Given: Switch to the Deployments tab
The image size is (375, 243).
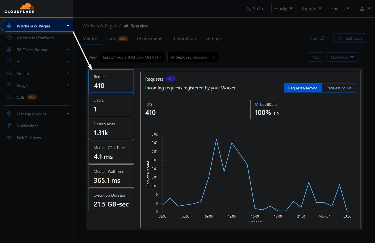Looking at the screenshot, I should 150,38.
